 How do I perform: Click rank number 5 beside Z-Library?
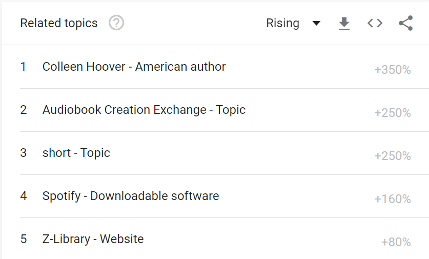(24, 238)
